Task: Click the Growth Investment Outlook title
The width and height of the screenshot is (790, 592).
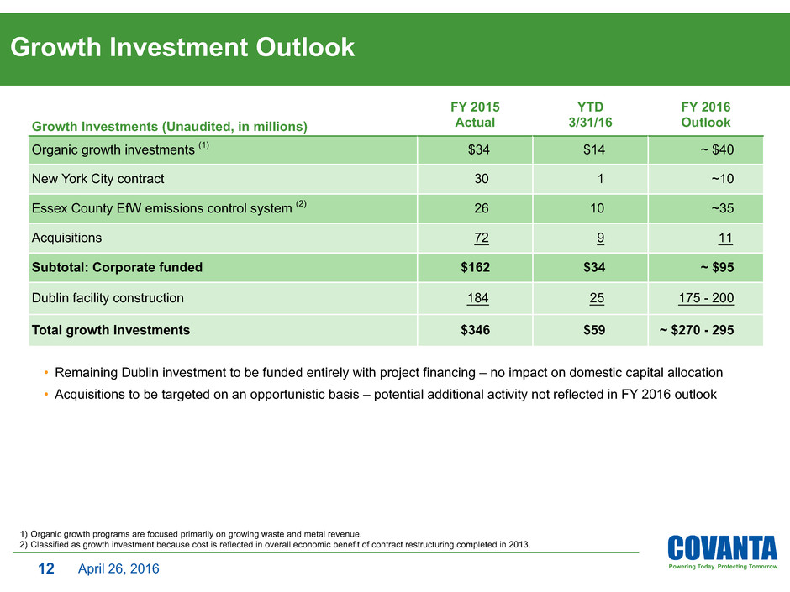Action: (x=182, y=48)
